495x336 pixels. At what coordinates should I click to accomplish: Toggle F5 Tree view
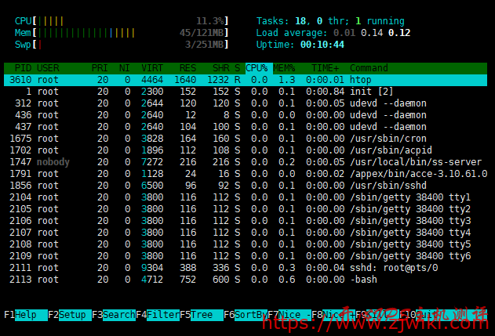coord(201,314)
